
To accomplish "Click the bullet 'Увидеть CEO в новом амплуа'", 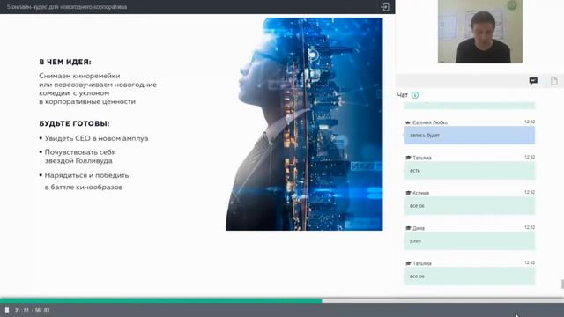I will pyautogui.click(x=96, y=138).
